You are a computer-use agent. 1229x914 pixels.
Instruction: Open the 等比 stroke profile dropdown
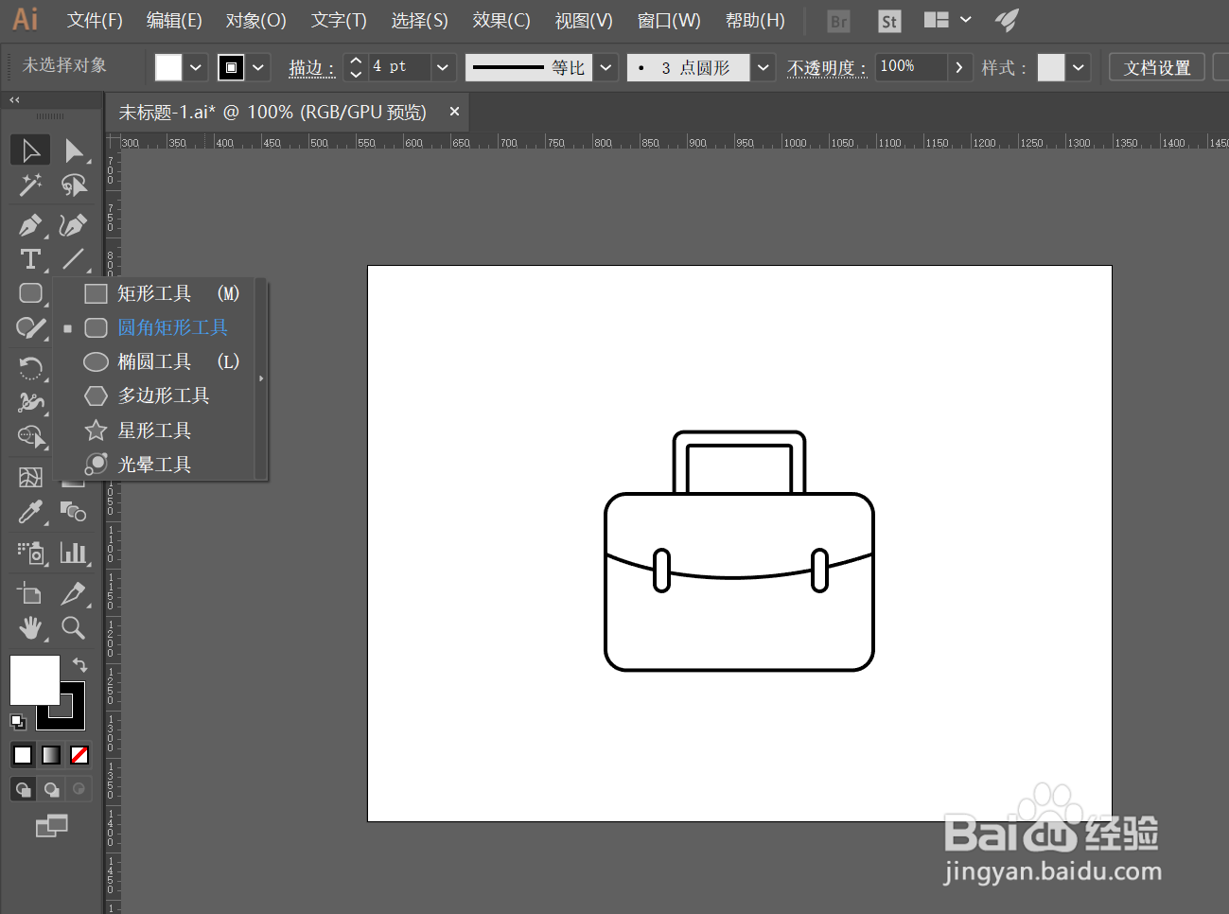tap(606, 68)
